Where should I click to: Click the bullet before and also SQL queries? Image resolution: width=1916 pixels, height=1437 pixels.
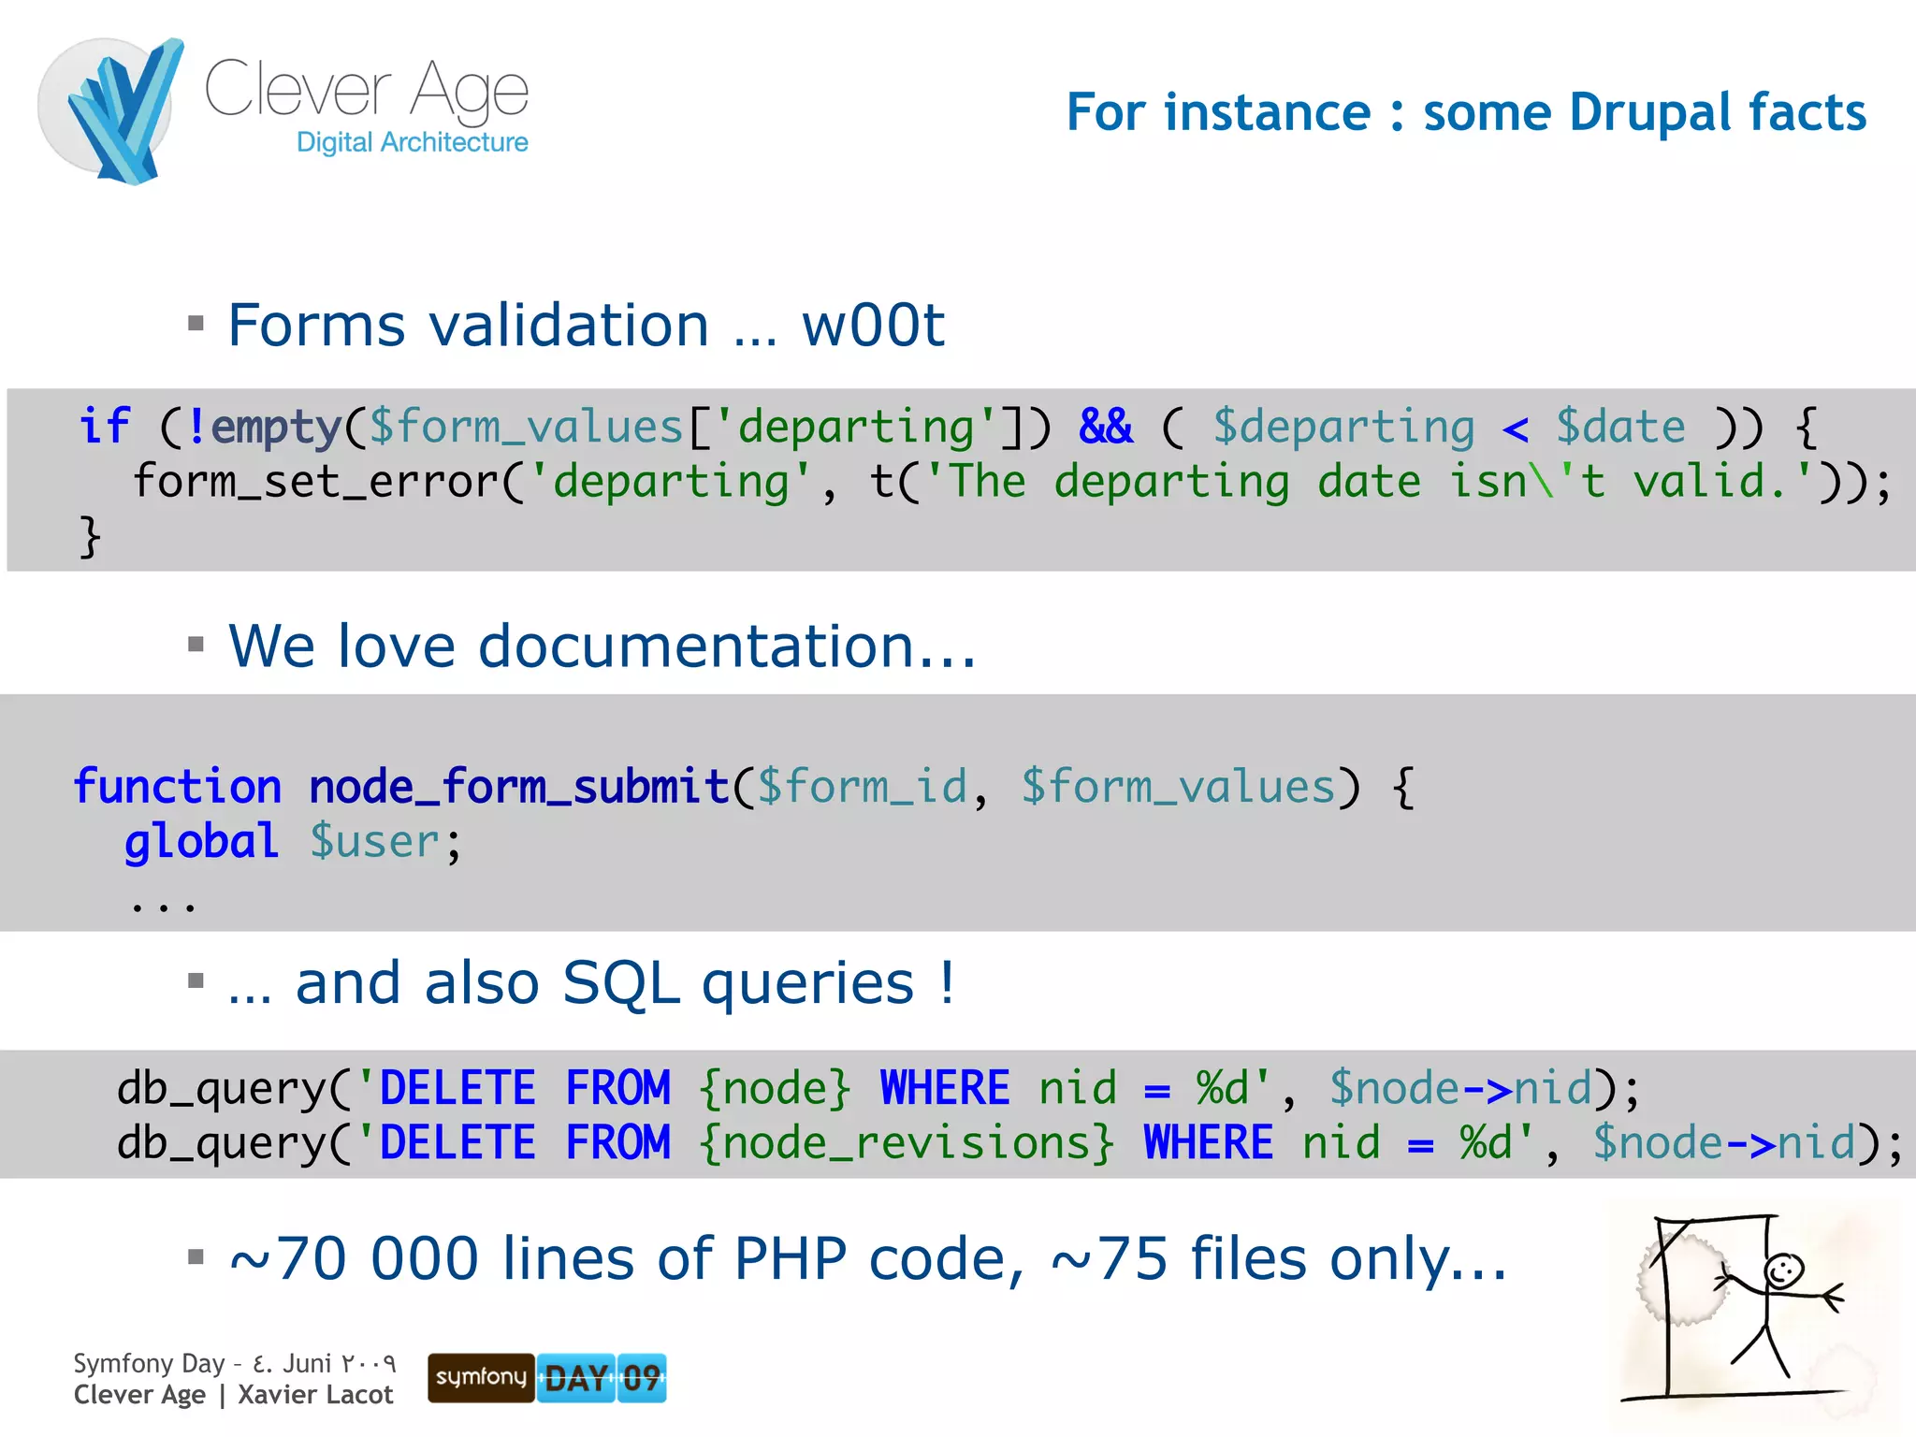coord(196,981)
